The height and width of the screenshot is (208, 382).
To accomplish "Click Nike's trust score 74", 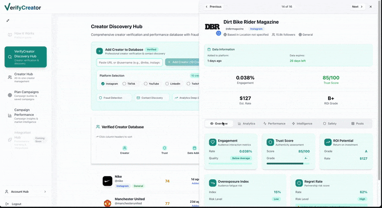I will click(167, 181).
